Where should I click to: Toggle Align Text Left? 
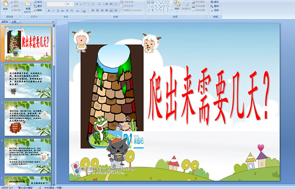point(93,11)
